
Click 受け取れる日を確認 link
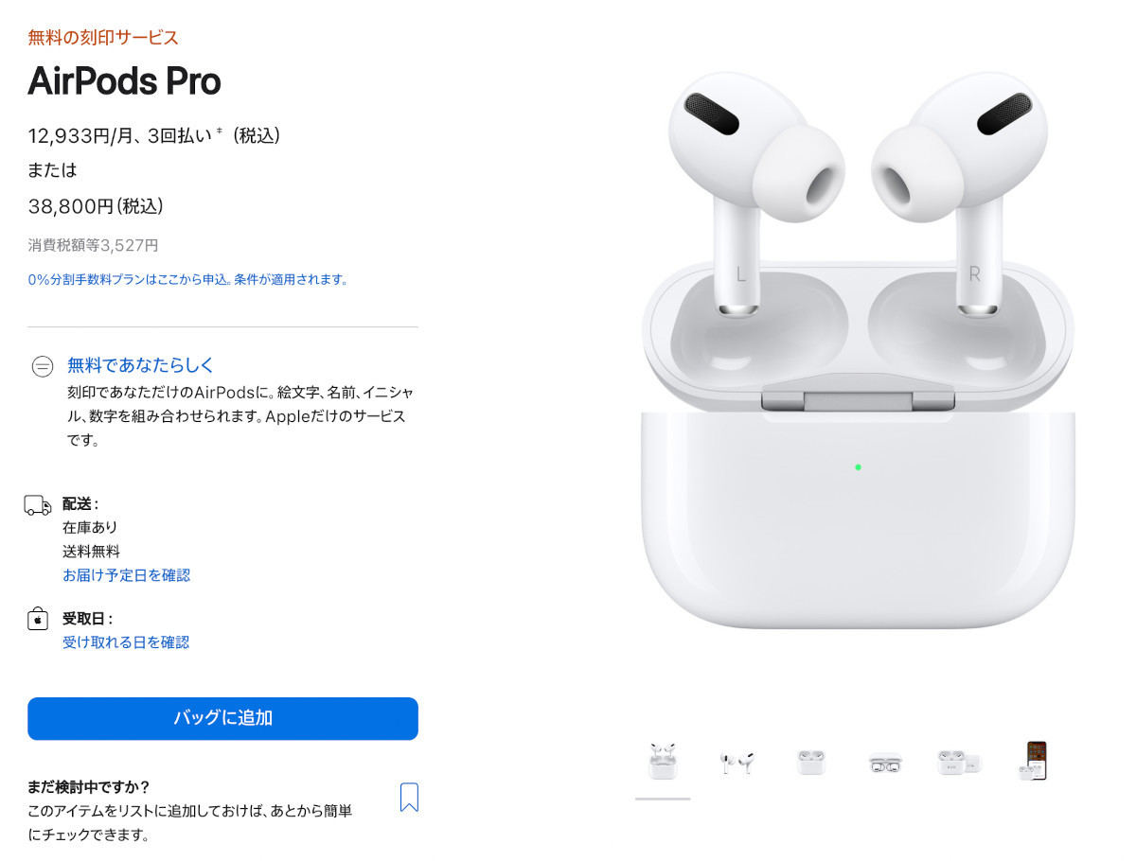tap(126, 642)
